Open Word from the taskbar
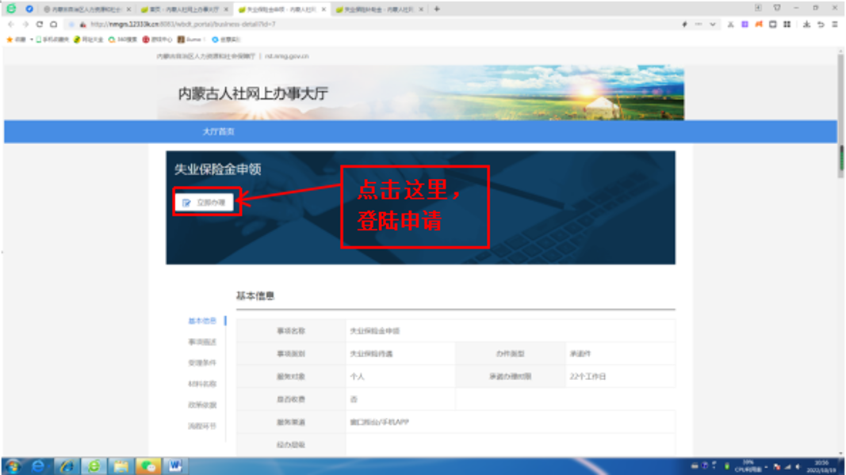Screen dimensions: 846x475 (174, 465)
